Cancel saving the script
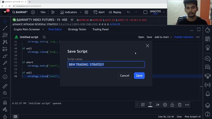Image resolution: width=212 pixels, height=119 pixels. pos(125,76)
